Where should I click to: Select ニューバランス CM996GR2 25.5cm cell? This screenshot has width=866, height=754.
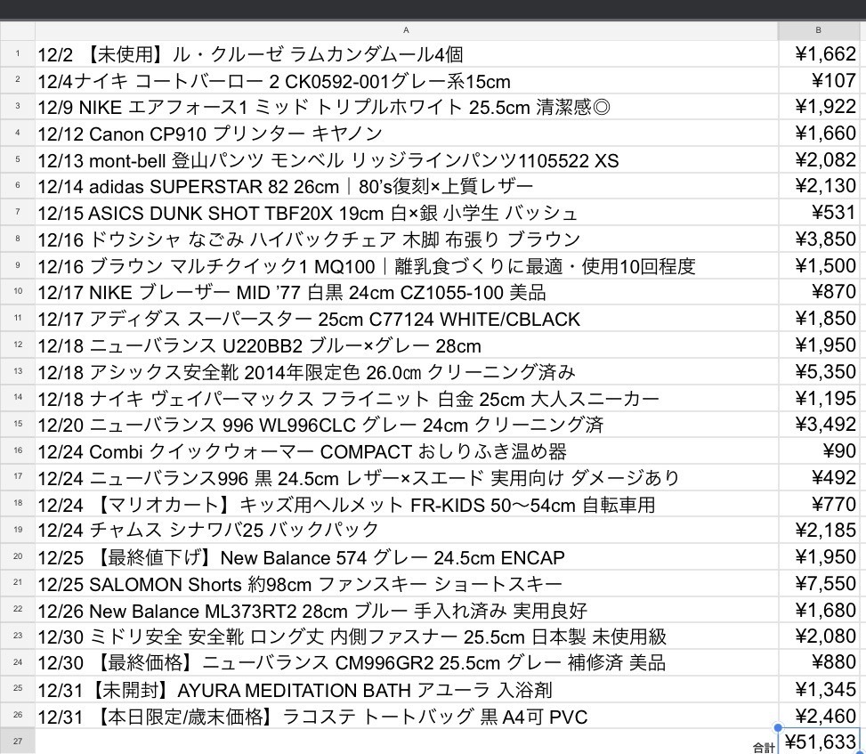(x=407, y=663)
